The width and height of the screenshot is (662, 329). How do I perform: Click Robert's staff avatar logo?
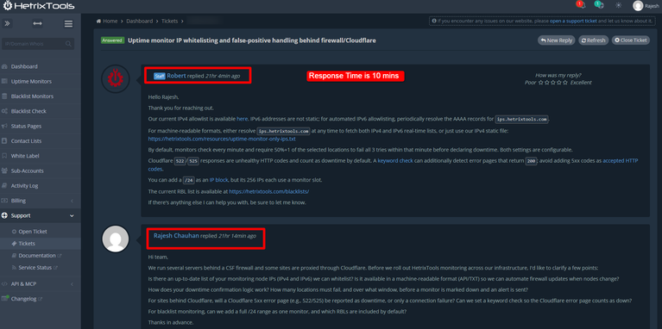[116, 78]
